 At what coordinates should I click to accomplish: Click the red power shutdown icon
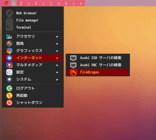tap(9, 103)
